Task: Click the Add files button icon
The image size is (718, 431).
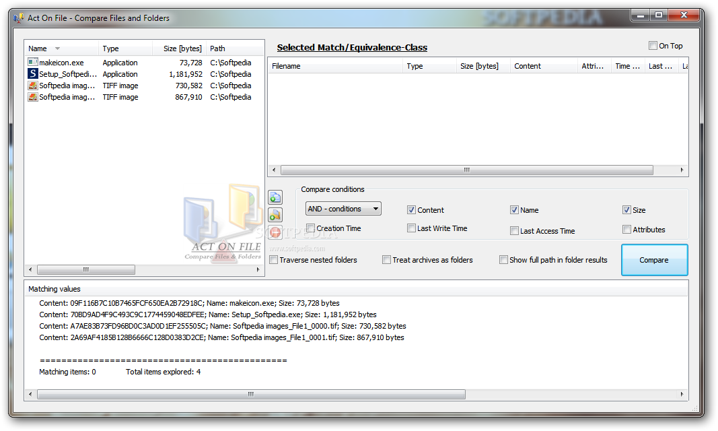Action: pyautogui.click(x=275, y=197)
